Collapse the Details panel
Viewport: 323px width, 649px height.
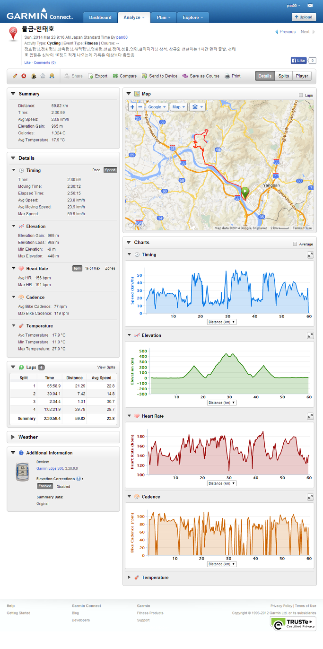point(13,158)
